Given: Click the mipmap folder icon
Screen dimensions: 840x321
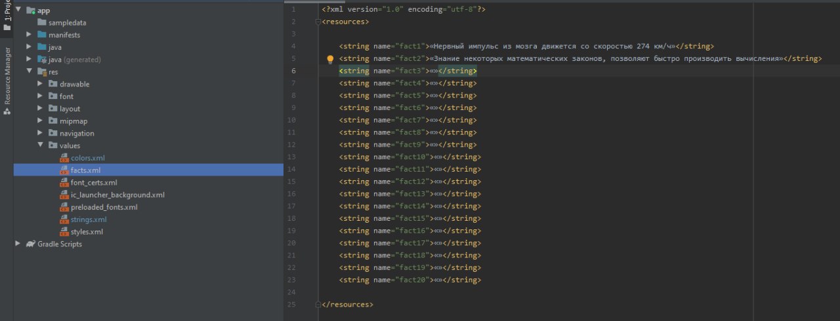Looking at the screenshot, I should tap(53, 121).
